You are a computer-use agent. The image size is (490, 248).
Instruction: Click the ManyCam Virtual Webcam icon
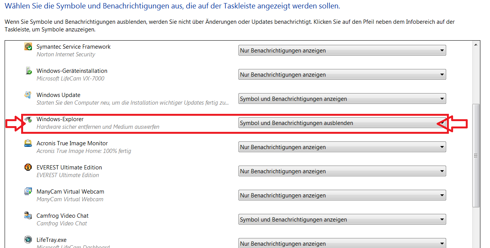(28, 192)
